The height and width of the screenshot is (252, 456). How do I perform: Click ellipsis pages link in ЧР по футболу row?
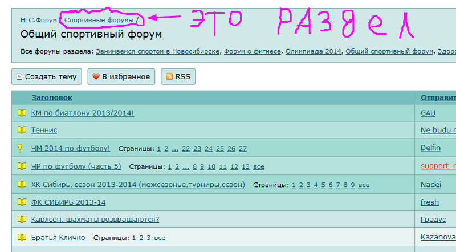pyautogui.click(x=186, y=167)
